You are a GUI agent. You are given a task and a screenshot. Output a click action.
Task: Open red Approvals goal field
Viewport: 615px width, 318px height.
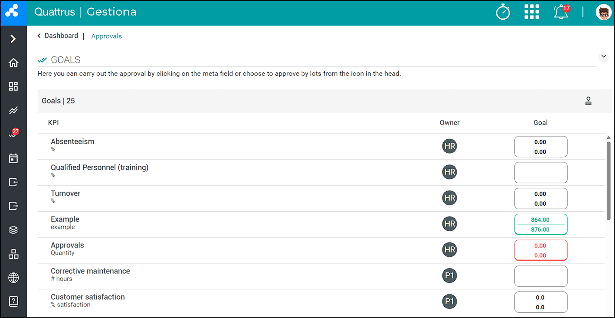click(x=541, y=250)
